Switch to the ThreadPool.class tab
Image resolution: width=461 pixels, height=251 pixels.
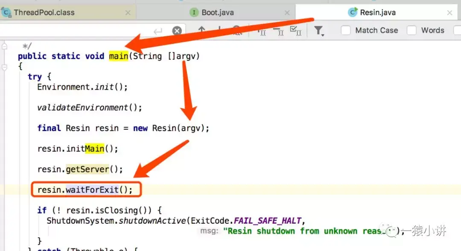tap(67, 13)
